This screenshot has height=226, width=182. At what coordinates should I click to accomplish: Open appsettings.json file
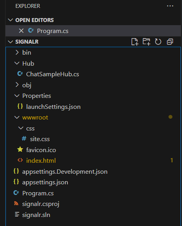click(45, 182)
